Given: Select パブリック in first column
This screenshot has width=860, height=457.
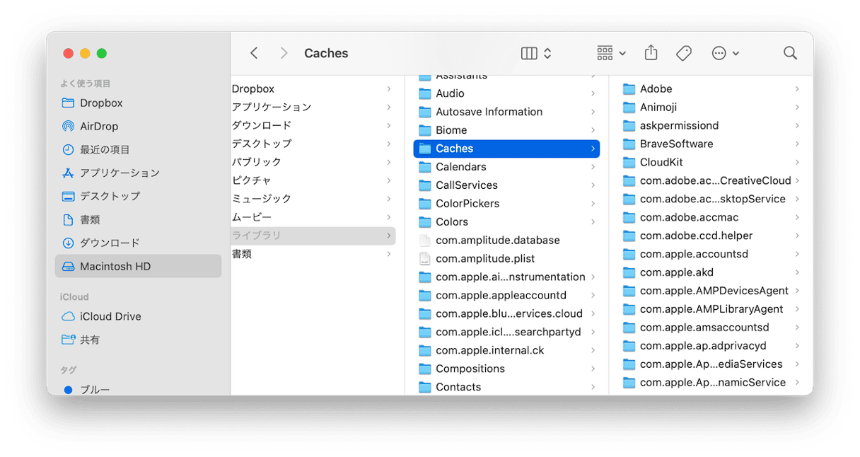Looking at the screenshot, I should pos(313,162).
